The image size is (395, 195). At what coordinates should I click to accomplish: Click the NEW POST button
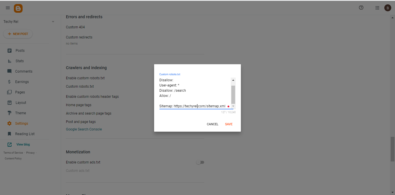[x=18, y=34]
